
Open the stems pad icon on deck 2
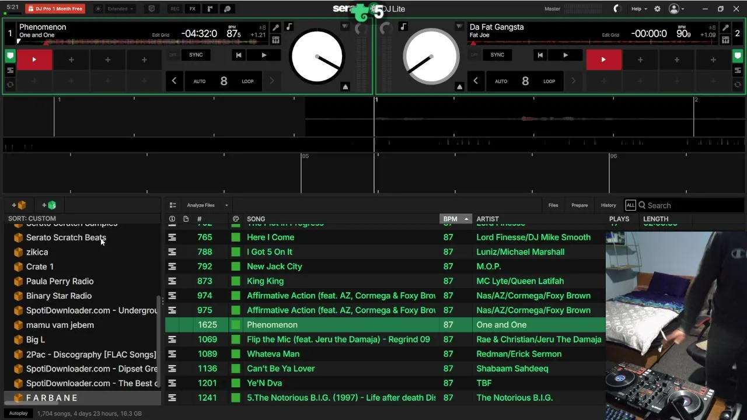click(725, 40)
